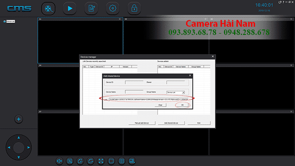Open the live preview reel icon
295x166 pixels.
49,9
